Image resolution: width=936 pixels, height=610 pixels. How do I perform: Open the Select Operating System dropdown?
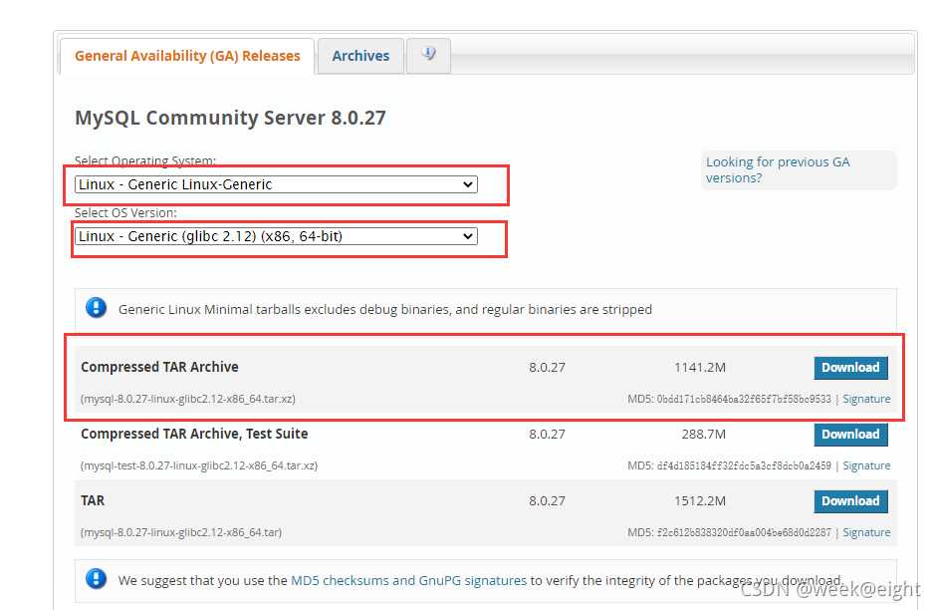[x=276, y=184]
